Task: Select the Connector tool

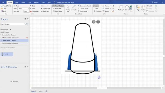Action: pos(74,8)
